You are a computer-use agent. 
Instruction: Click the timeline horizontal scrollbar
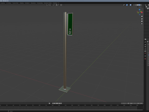pos(71,110)
